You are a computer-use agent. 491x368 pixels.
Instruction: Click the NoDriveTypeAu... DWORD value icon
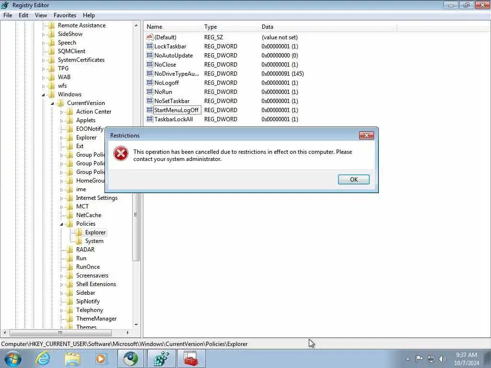(x=150, y=73)
